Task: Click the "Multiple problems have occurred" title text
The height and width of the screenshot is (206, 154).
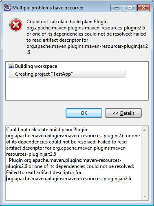Action: coord(48,8)
